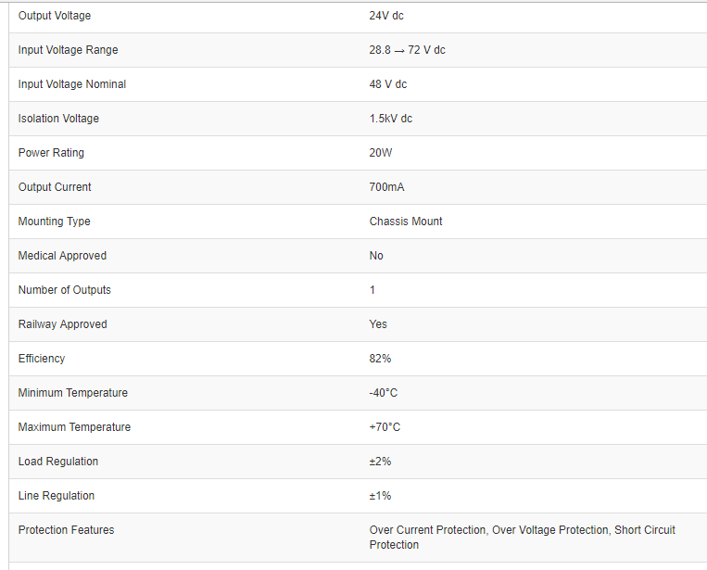Select the ±1% line regulation value
The width and height of the screenshot is (707, 570).
pos(380,496)
